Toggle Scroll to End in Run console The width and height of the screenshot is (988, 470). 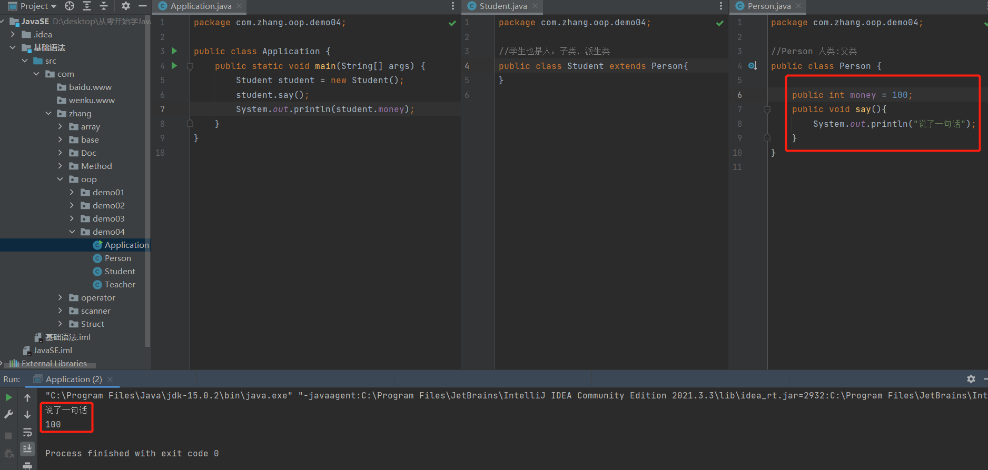pos(27,449)
